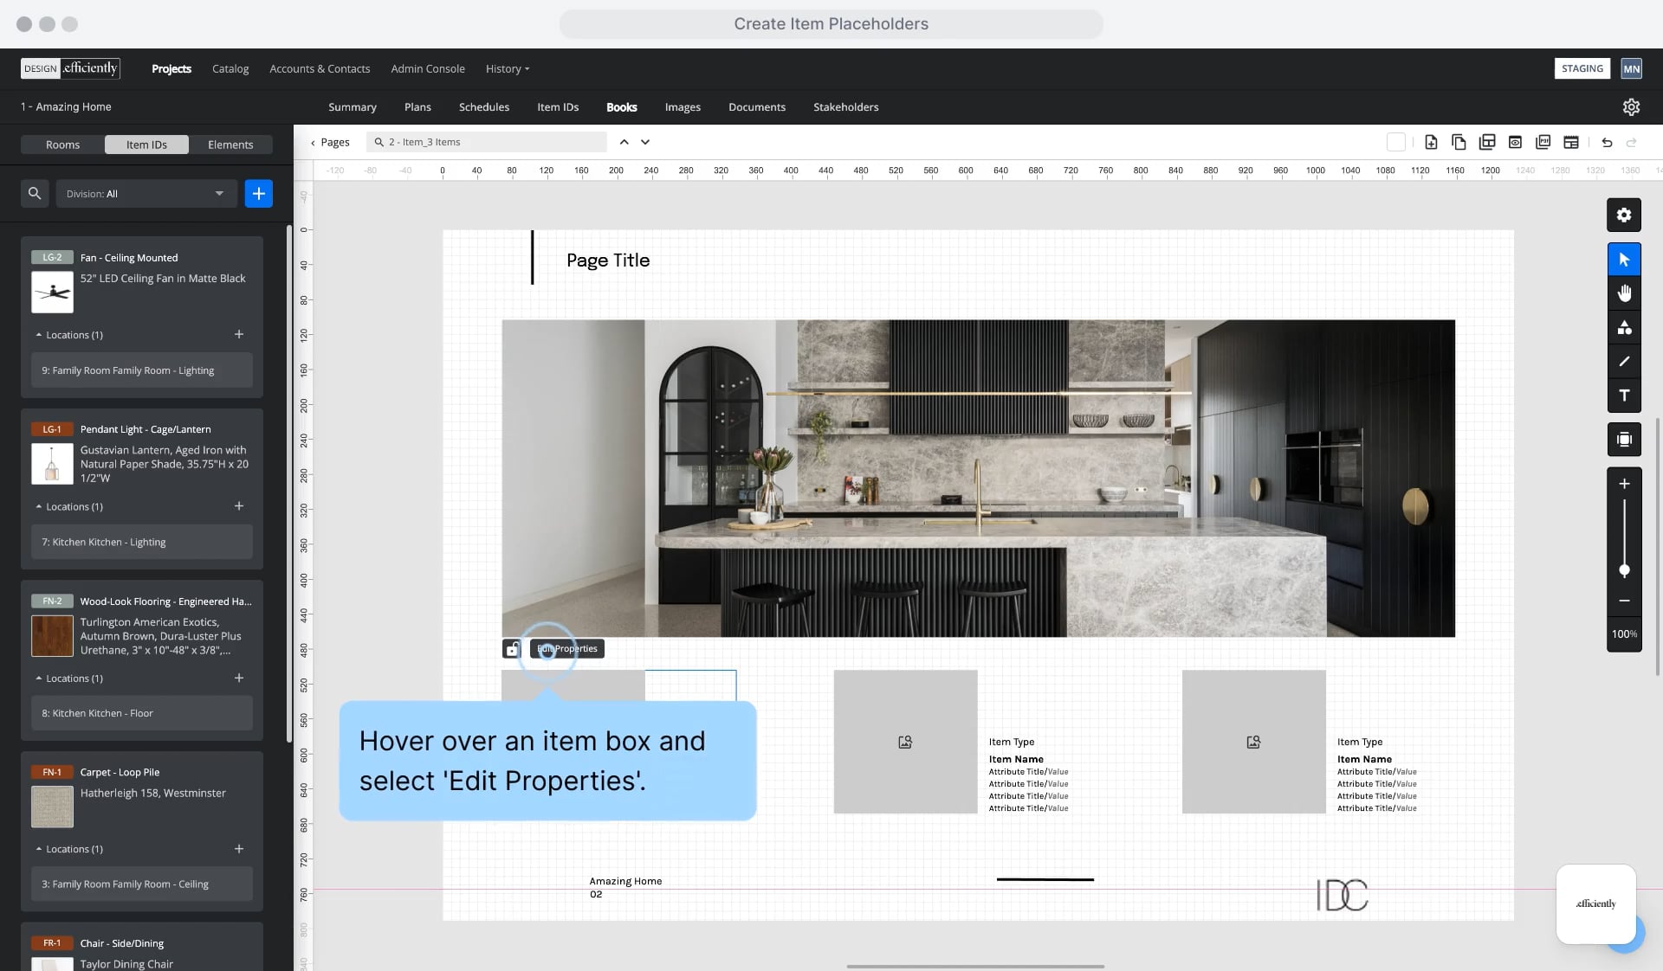1663x971 pixels.
Task: Click the add new page icon
Action: click(x=1431, y=142)
